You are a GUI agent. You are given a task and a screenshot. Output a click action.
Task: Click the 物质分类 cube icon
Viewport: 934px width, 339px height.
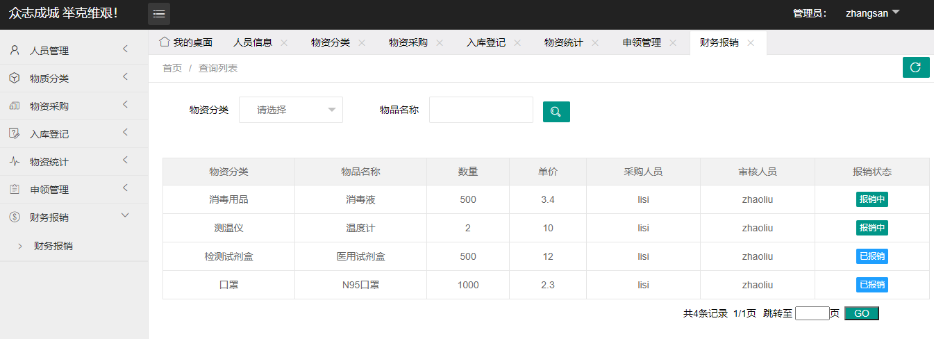(x=15, y=78)
